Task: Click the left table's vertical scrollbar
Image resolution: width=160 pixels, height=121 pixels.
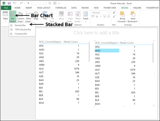Action: tap(89, 51)
